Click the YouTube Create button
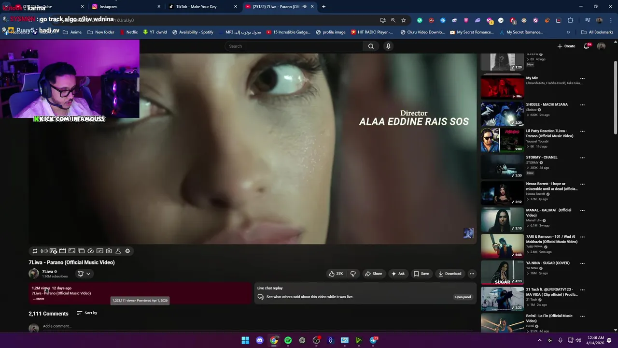618x348 pixels. click(566, 46)
